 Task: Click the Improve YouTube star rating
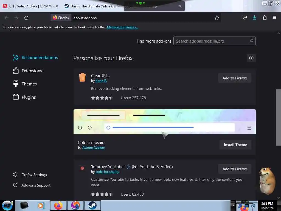click(102, 194)
